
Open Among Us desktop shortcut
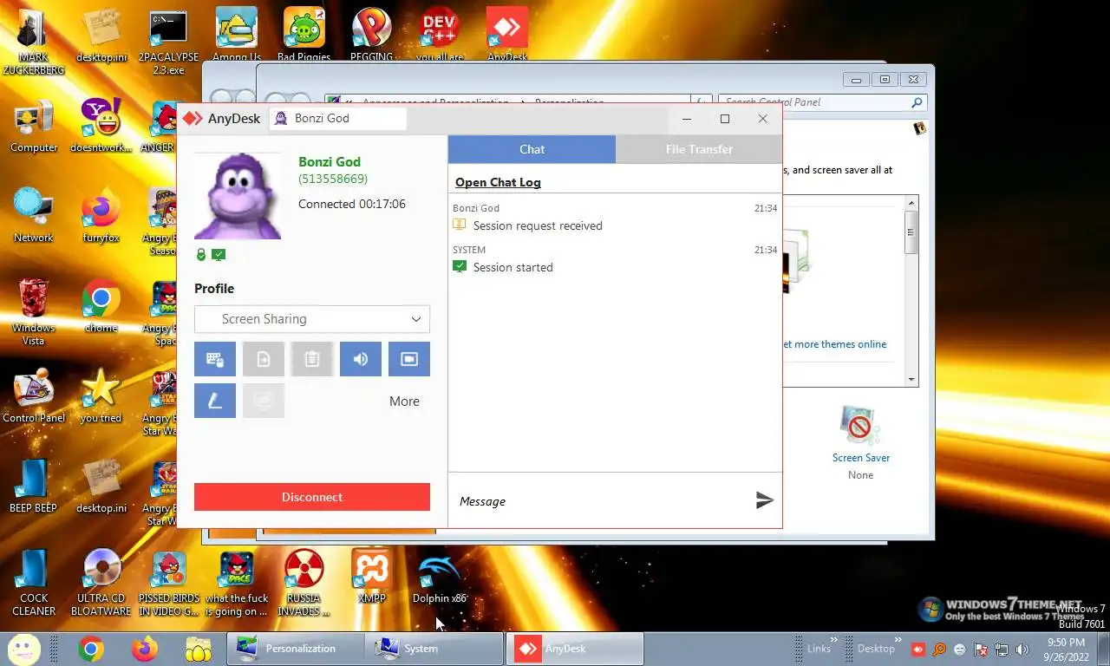tap(237, 35)
